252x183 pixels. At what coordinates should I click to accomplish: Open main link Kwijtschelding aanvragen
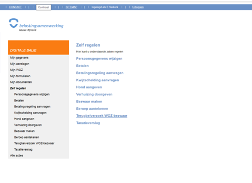(97, 80)
